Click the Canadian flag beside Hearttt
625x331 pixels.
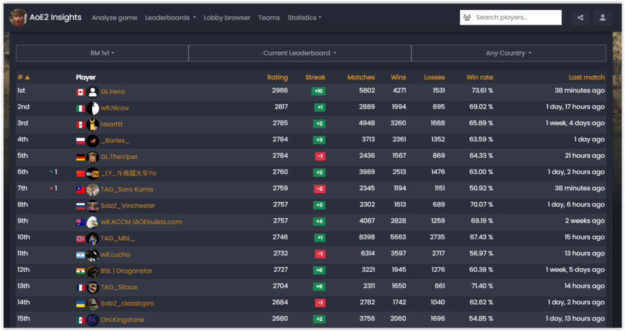80,124
